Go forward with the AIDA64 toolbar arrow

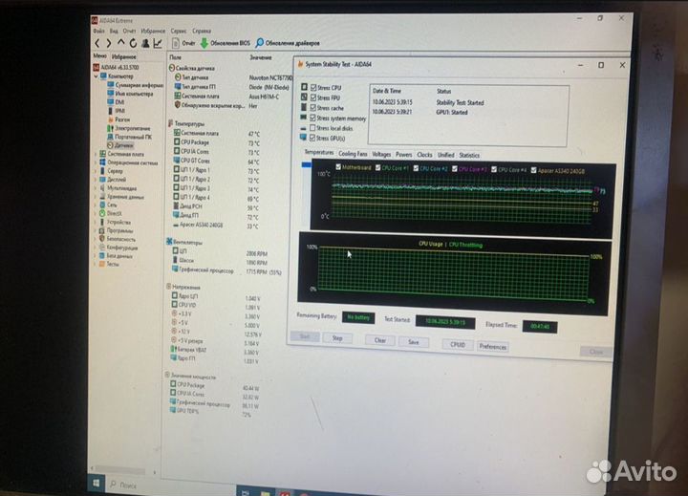[108, 43]
